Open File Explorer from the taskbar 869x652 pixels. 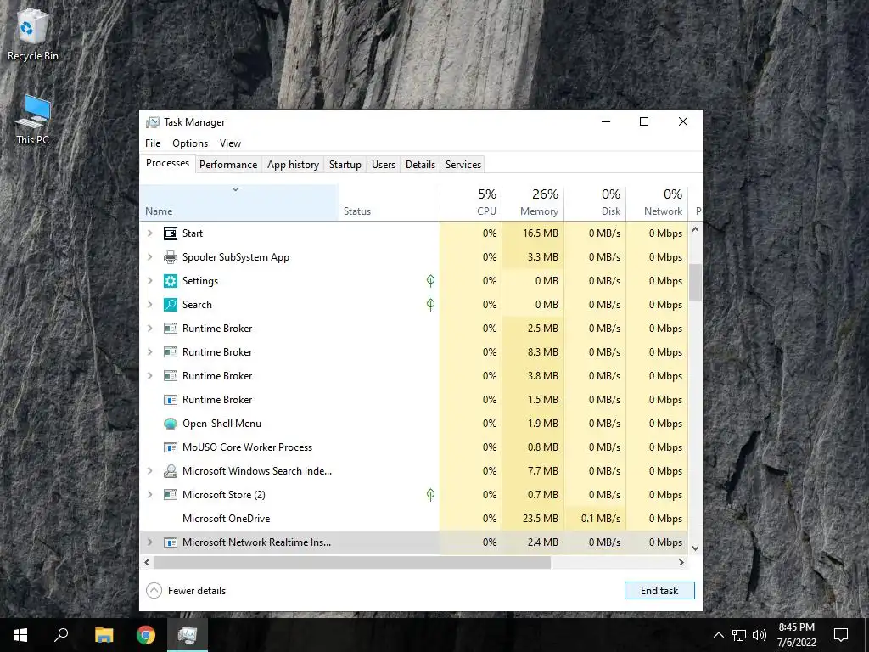104,635
